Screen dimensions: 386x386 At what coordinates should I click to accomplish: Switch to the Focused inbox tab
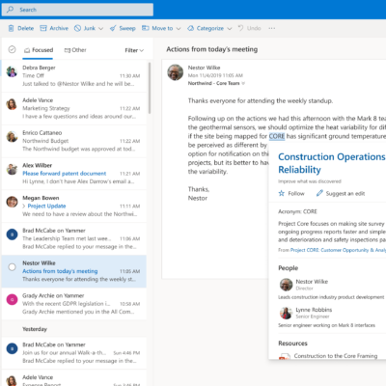pyautogui.click(x=39, y=50)
